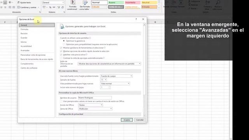Open the Centro de confianza category
Viewport: 249px width, 140px height.
[x=37, y=68]
